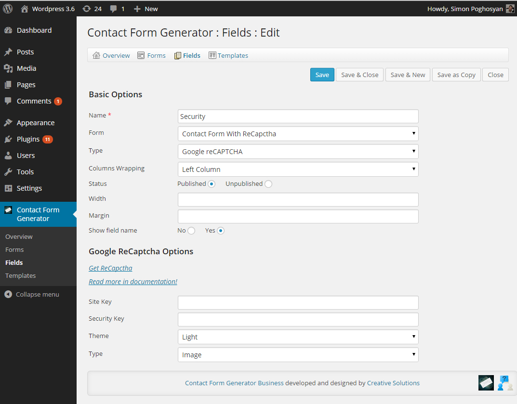Go to Fields in the sidebar submenu

14,262
